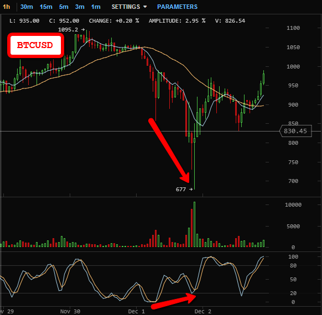Click the Dec 2 date label
The height and width of the screenshot is (315, 322).
(x=203, y=311)
